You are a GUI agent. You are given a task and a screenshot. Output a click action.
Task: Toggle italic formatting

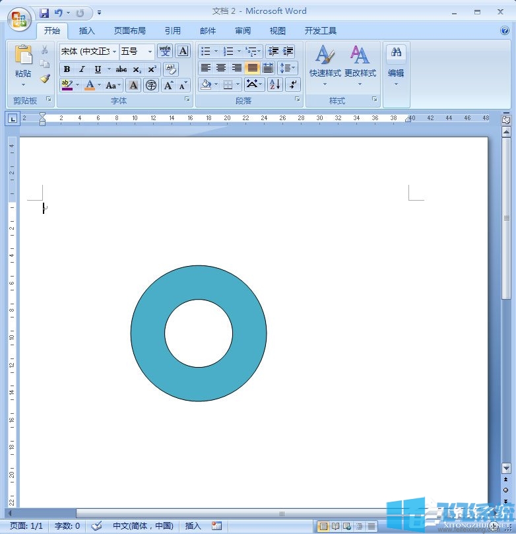[82, 69]
